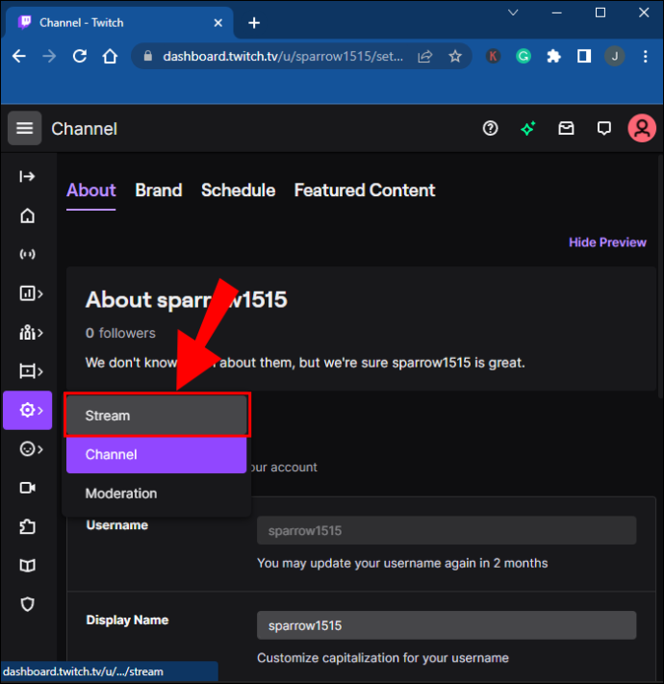Open the Creator Camp book icon
The image size is (664, 684).
point(27,566)
